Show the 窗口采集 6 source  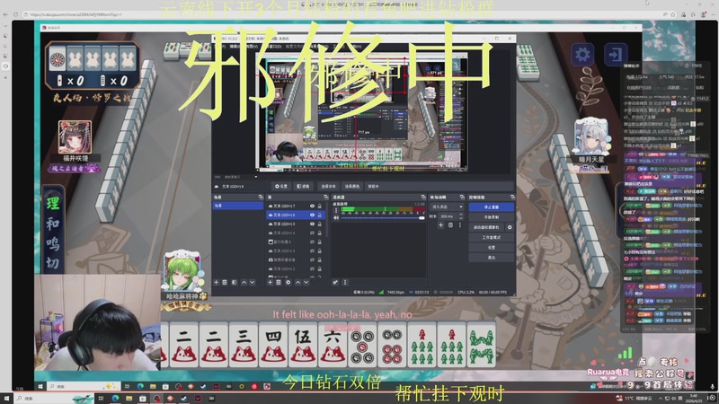coord(312,242)
